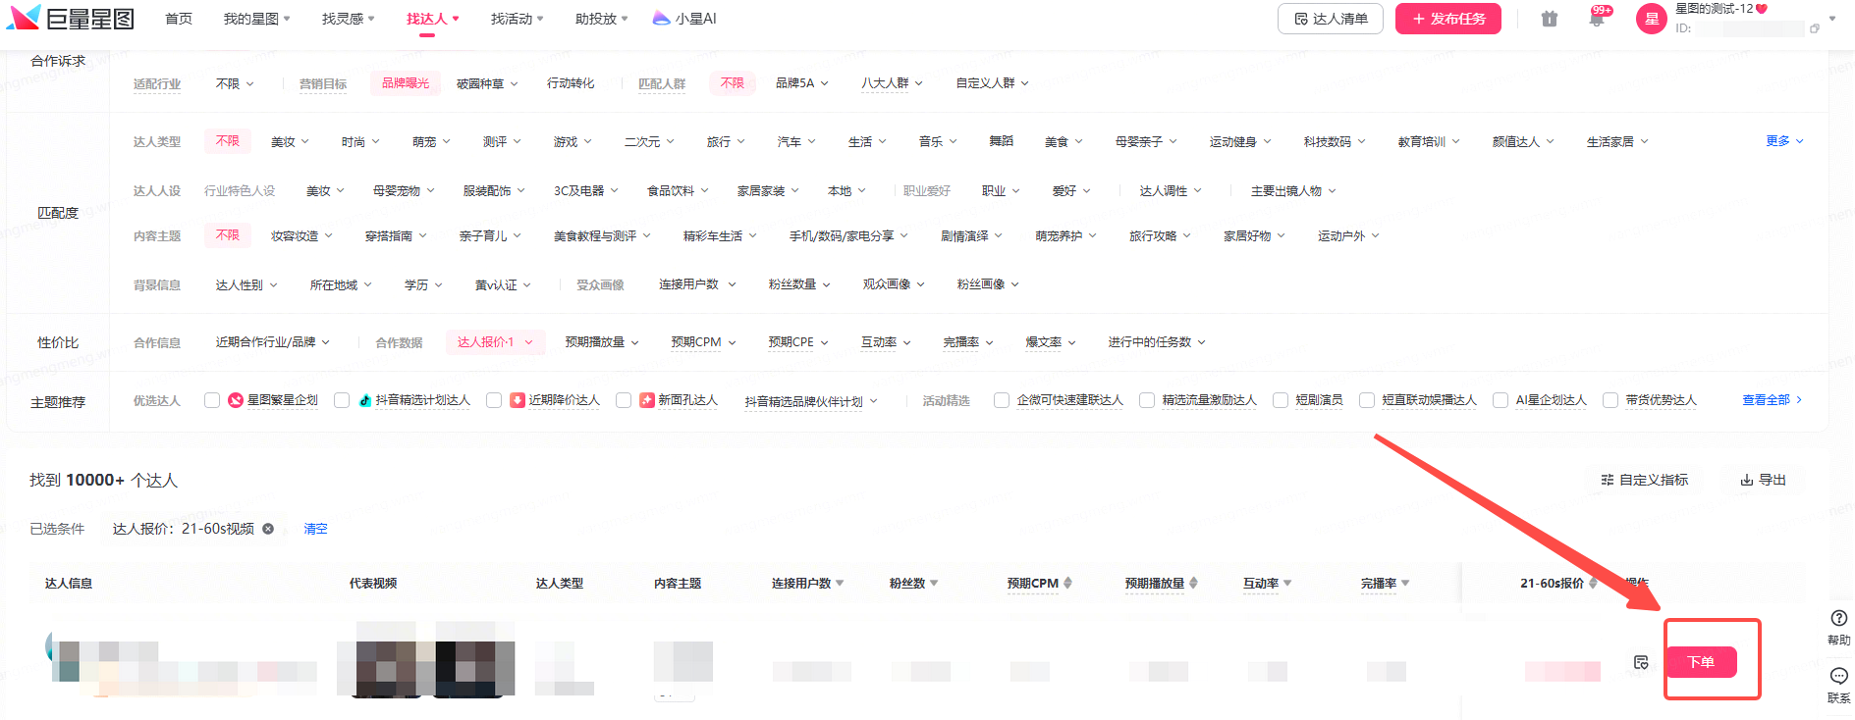This screenshot has width=1855, height=720.
Task: Click the 抖音精选计划达人 icon
Action: pos(365,400)
